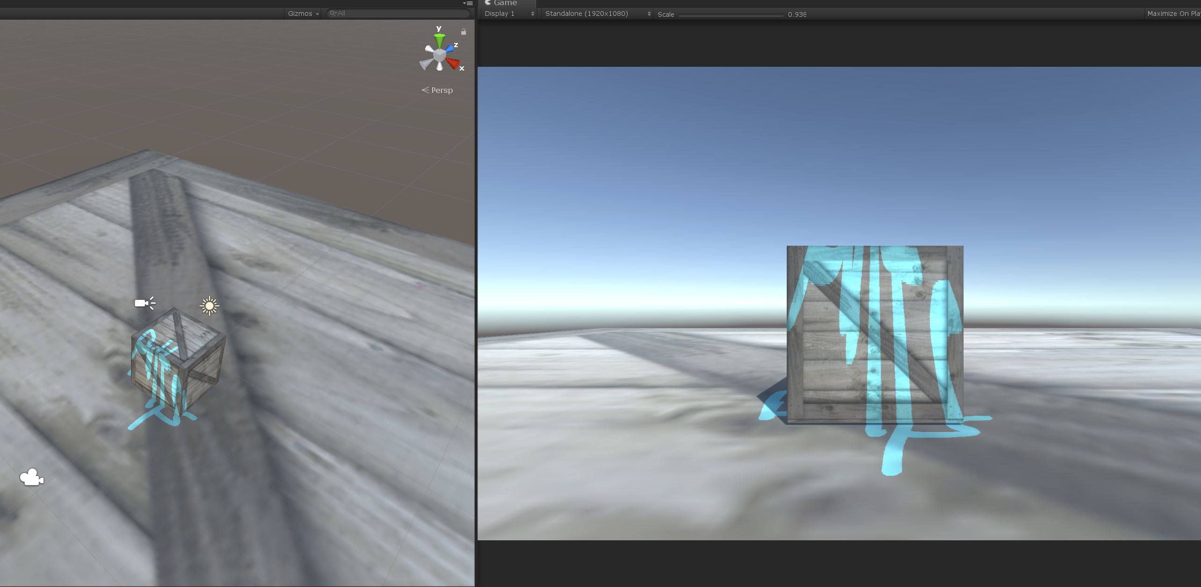This screenshot has width=1201, height=587.
Task: Toggle Maximize On Play option
Action: point(1173,14)
